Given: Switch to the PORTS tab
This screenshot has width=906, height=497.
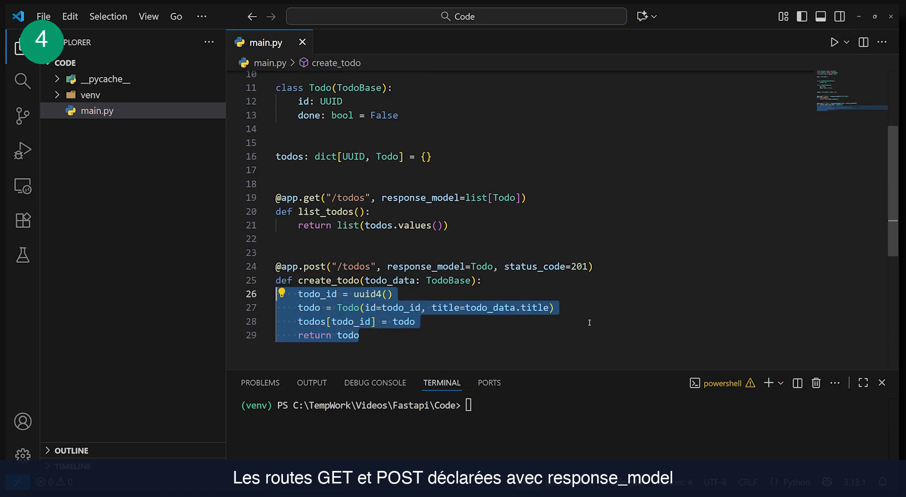Looking at the screenshot, I should (x=489, y=383).
